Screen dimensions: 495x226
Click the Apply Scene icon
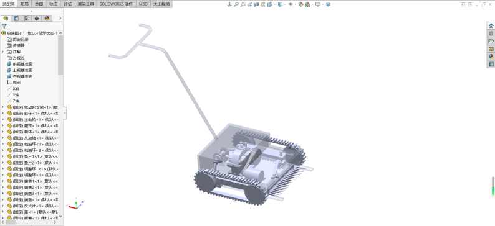(307, 4)
